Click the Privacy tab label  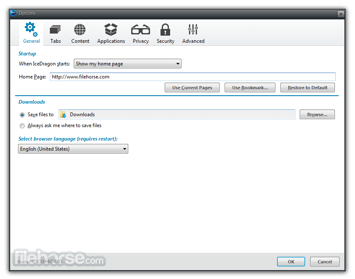point(141,41)
